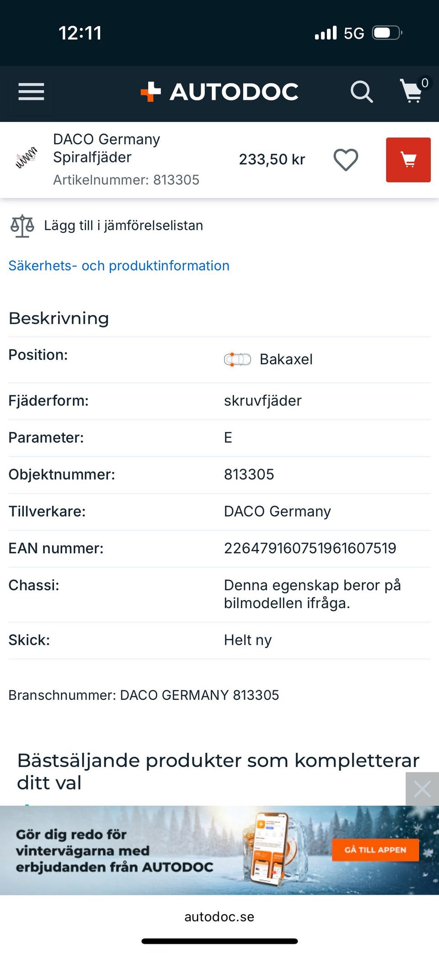
Task: Tap the rear axle car position icon
Action: [x=237, y=359]
